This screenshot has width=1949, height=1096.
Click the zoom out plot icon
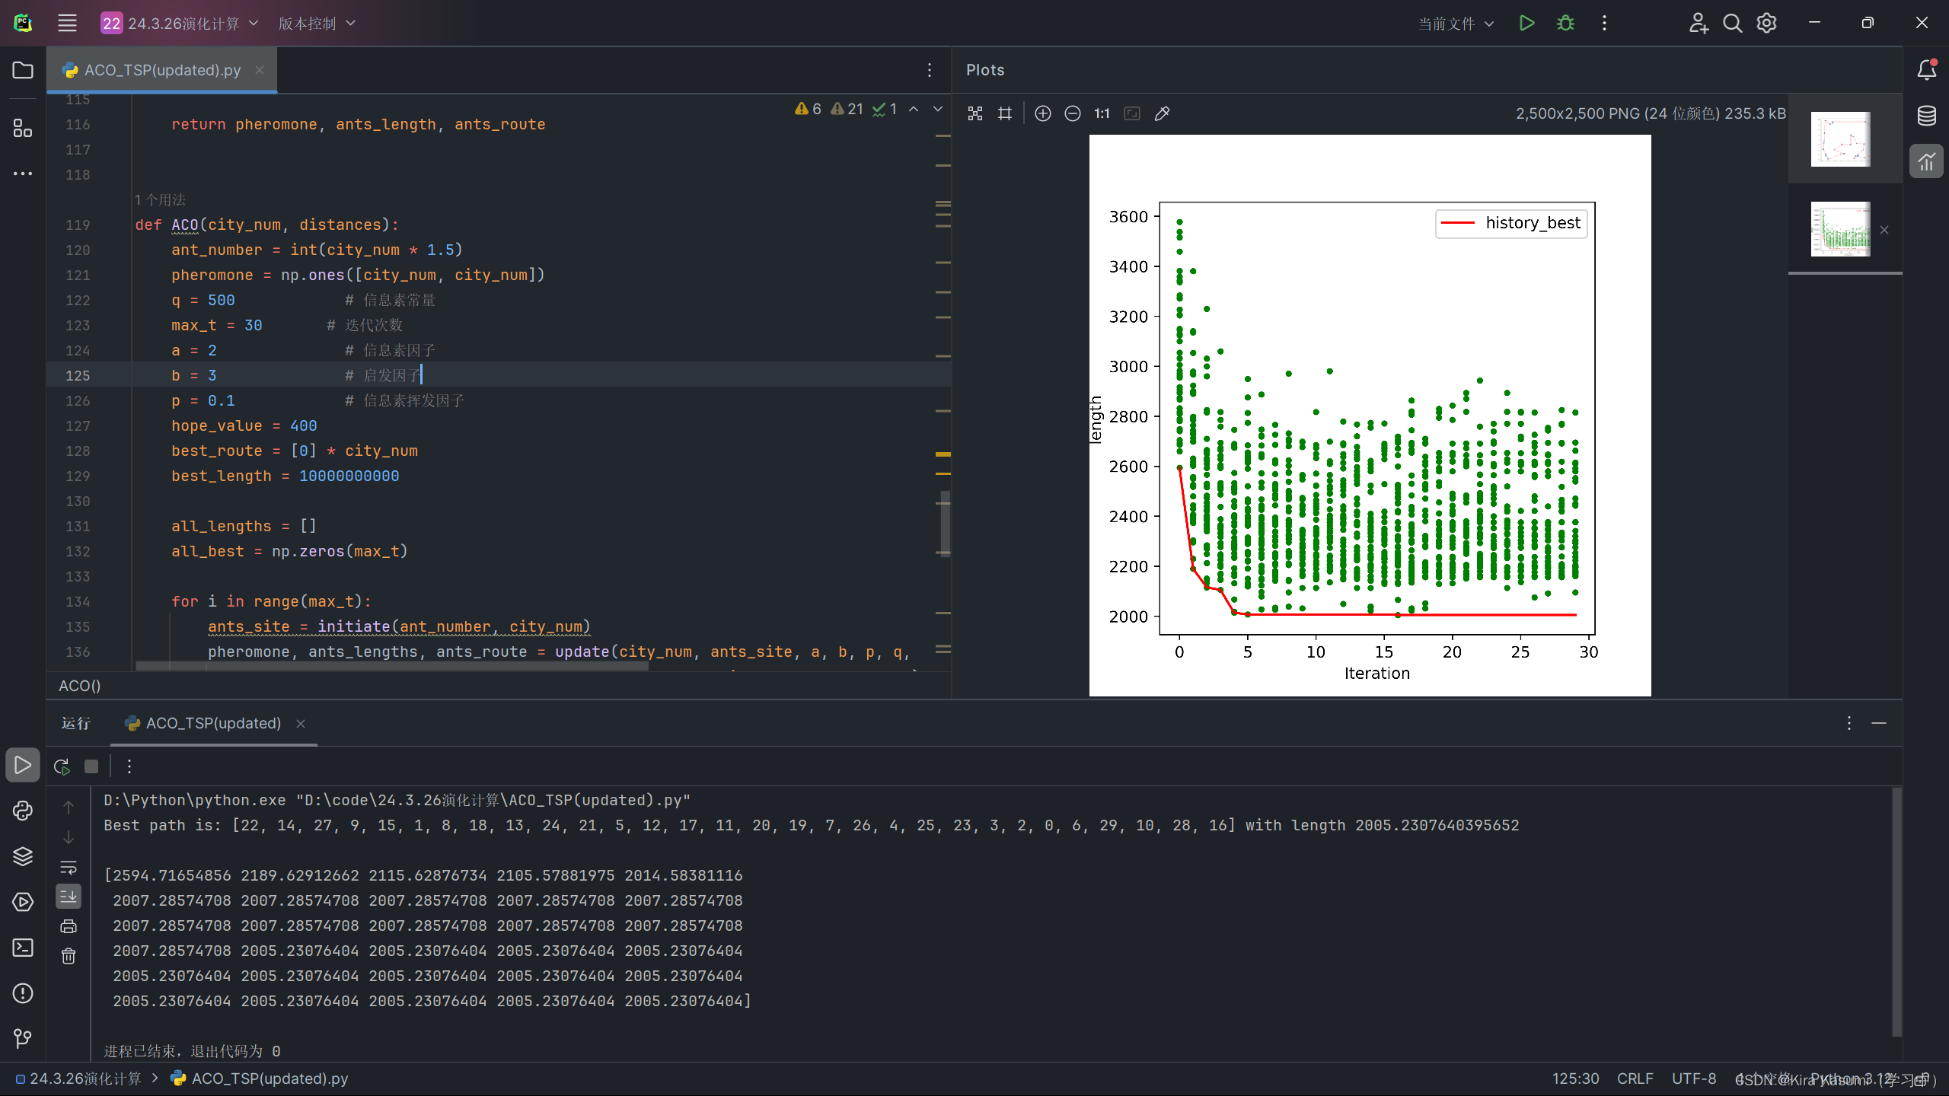pos(1073,113)
